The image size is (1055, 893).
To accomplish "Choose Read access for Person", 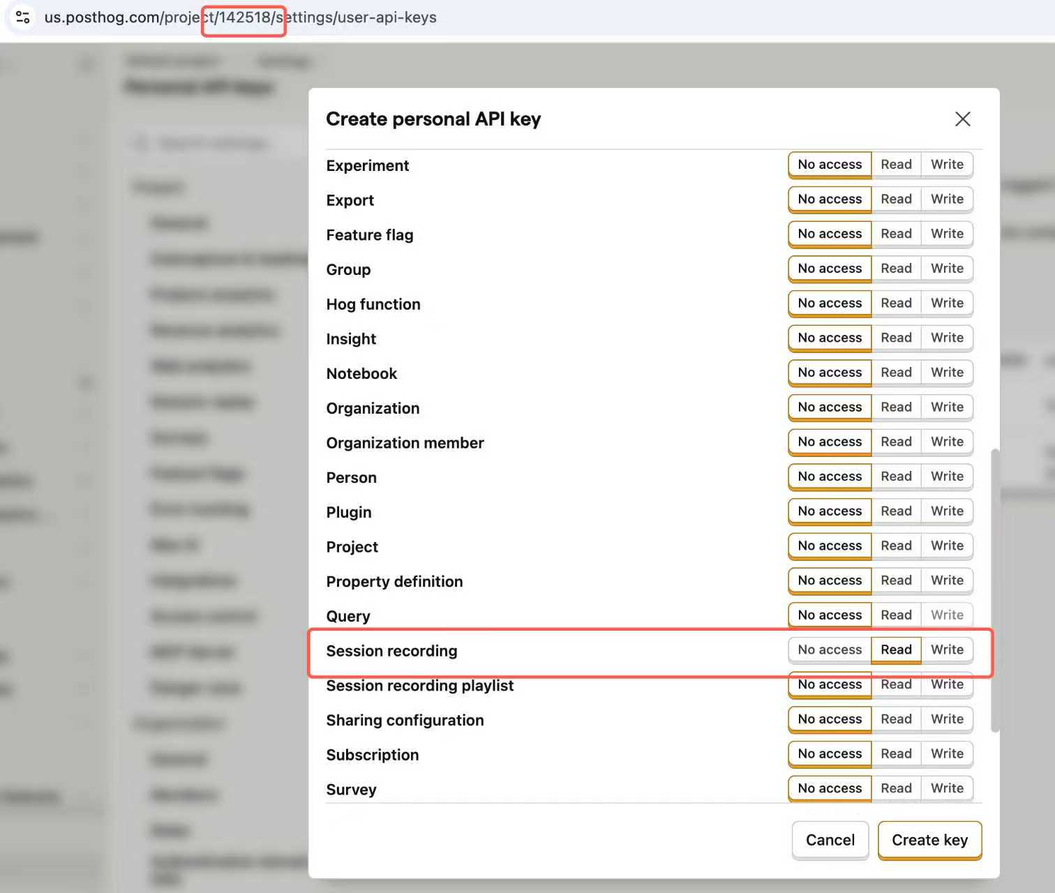I will click(896, 476).
